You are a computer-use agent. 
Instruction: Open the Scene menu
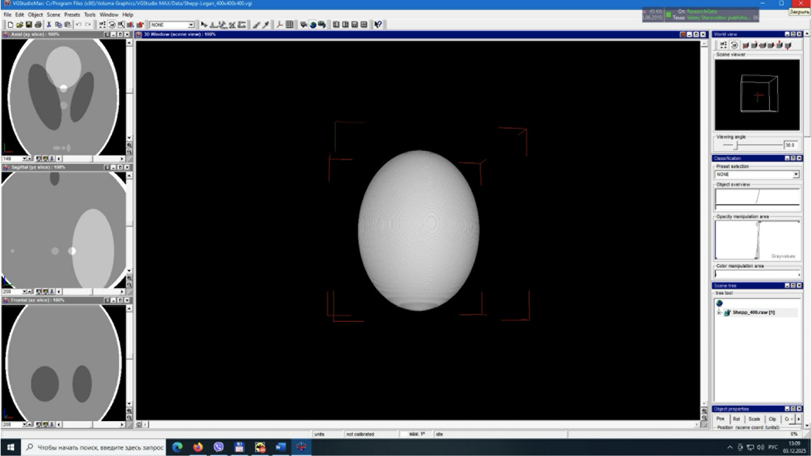pyautogui.click(x=53, y=15)
